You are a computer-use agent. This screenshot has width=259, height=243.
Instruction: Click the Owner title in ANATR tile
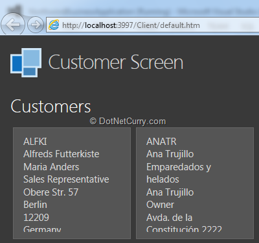[x=160, y=205]
